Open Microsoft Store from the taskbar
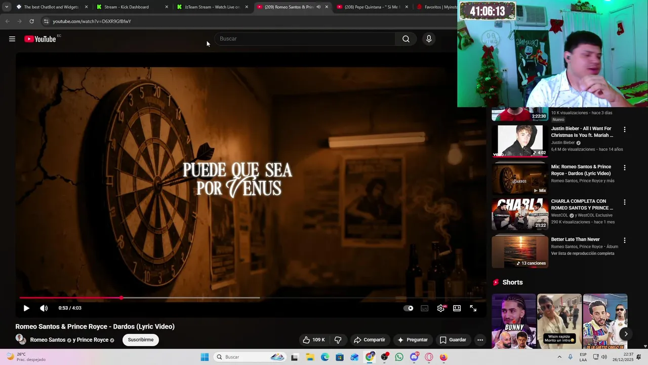 pyautogui.click(x=340, y=357)
